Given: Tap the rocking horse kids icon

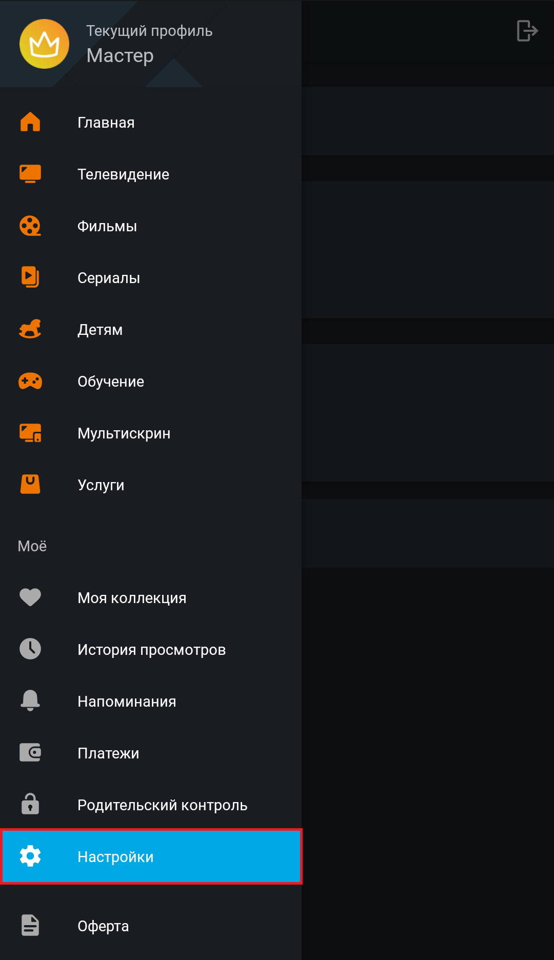Looking at the screenshot, I should (30, 329).
